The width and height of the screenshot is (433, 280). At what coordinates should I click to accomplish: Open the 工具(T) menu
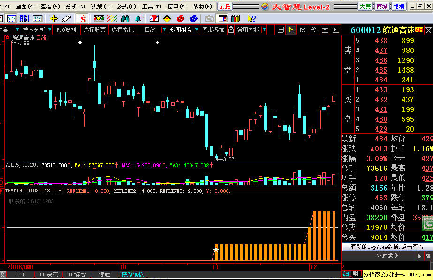coord(152,7)
